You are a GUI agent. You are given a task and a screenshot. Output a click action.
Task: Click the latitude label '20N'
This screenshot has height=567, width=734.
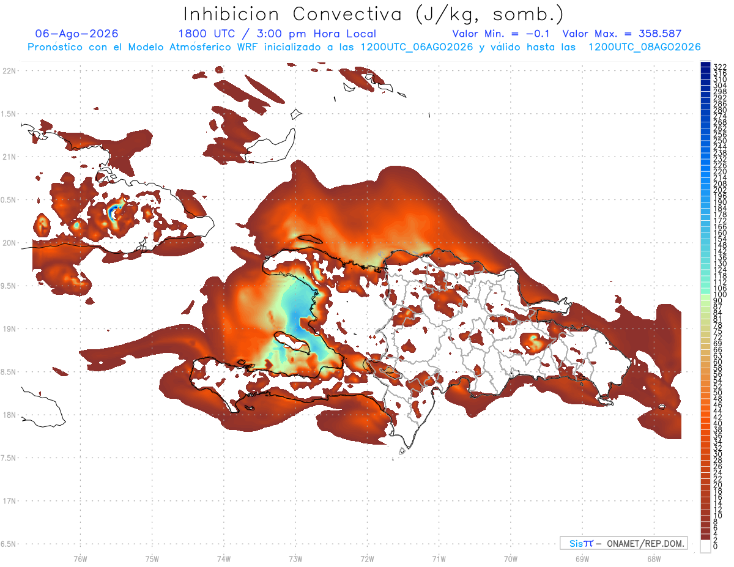click(x=9, y=243)
